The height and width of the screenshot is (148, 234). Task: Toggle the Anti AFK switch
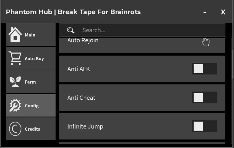tap(204, 69)
